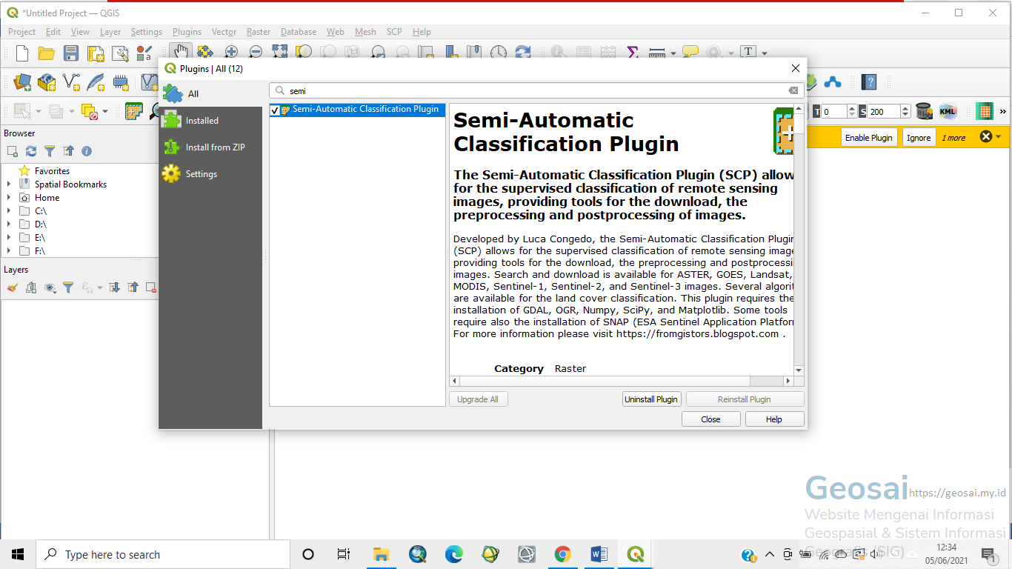
Task: Select the All tab in Plugins dialog
Action: point(210,94)
